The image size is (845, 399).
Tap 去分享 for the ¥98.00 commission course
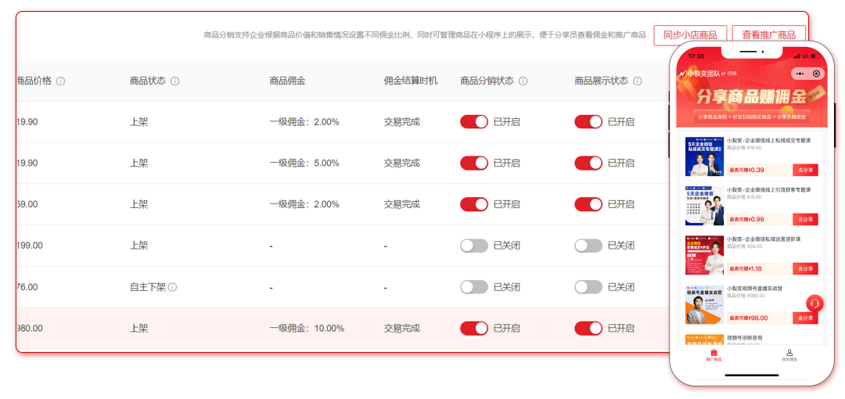coord(805,318)
